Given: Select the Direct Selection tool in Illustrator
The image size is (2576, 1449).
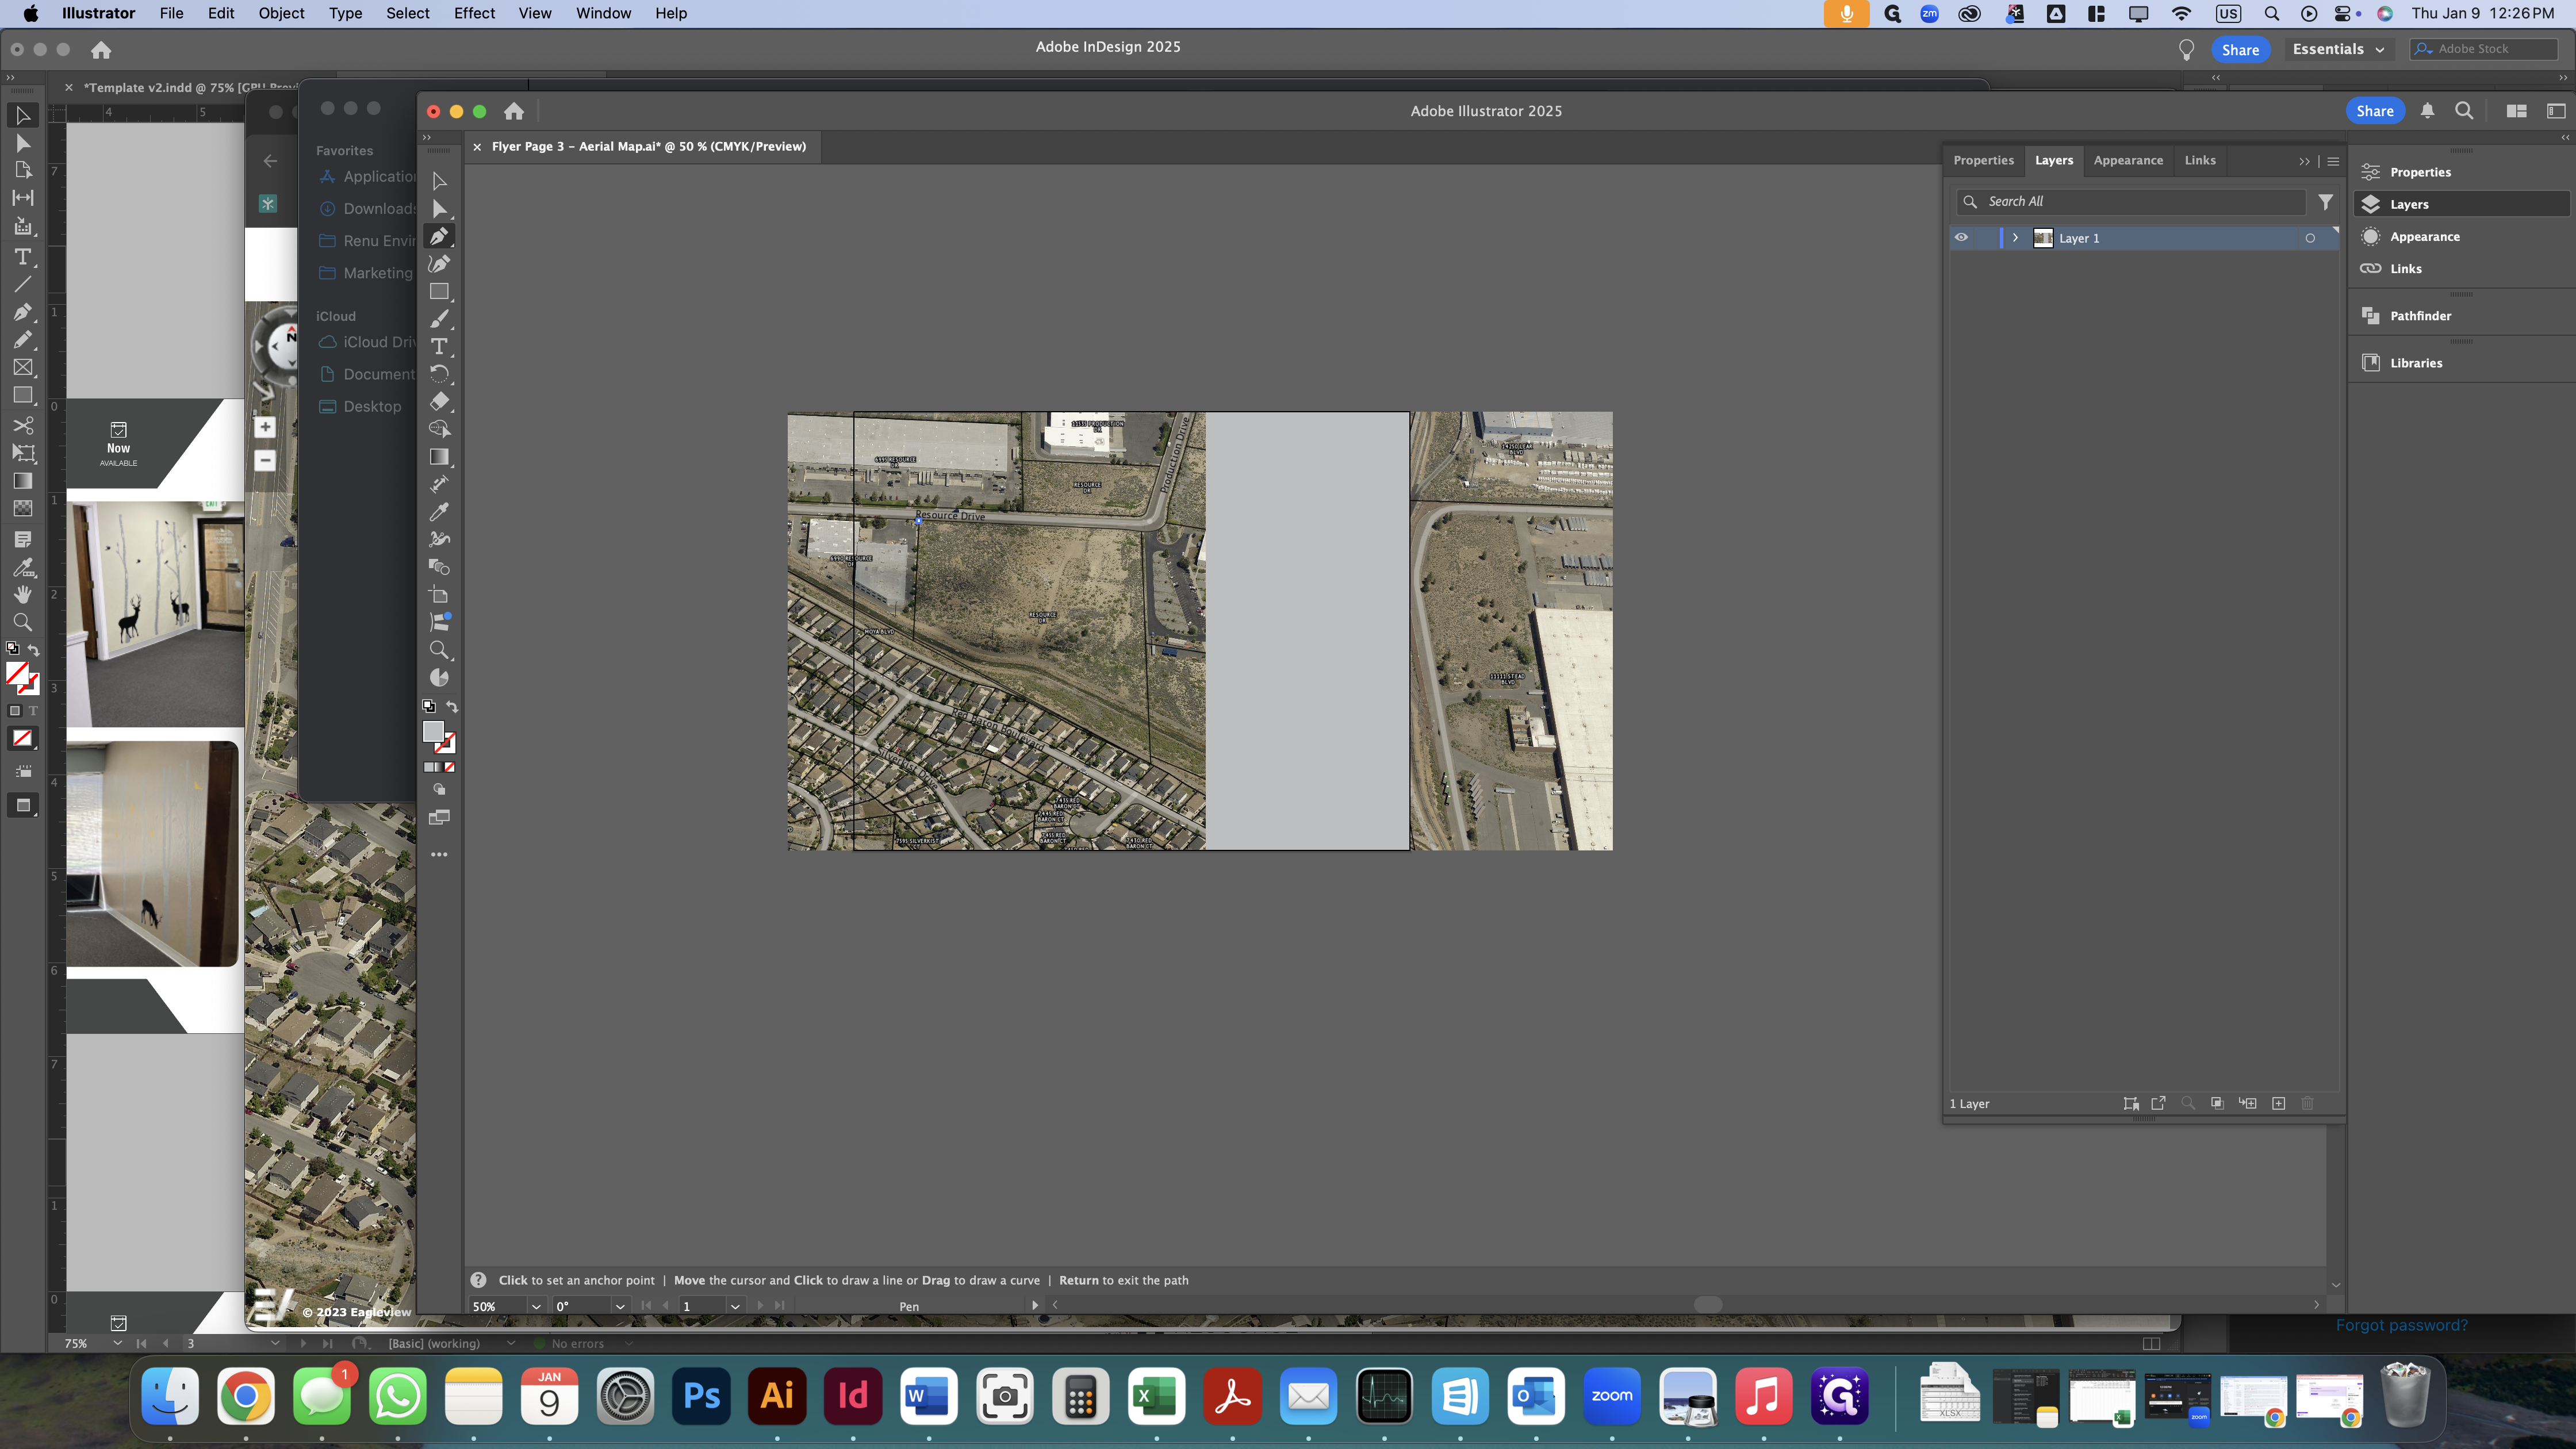Looking at the screenshot, I should (439, 208).
